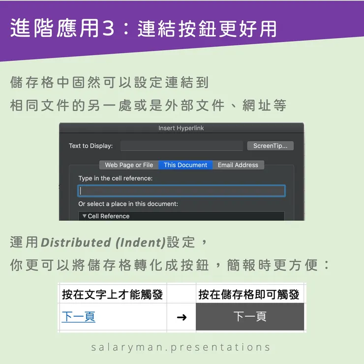
Task: Select the cell 按在文字上才能觸發
Action: pyautogui.click(x=113, y=294)
